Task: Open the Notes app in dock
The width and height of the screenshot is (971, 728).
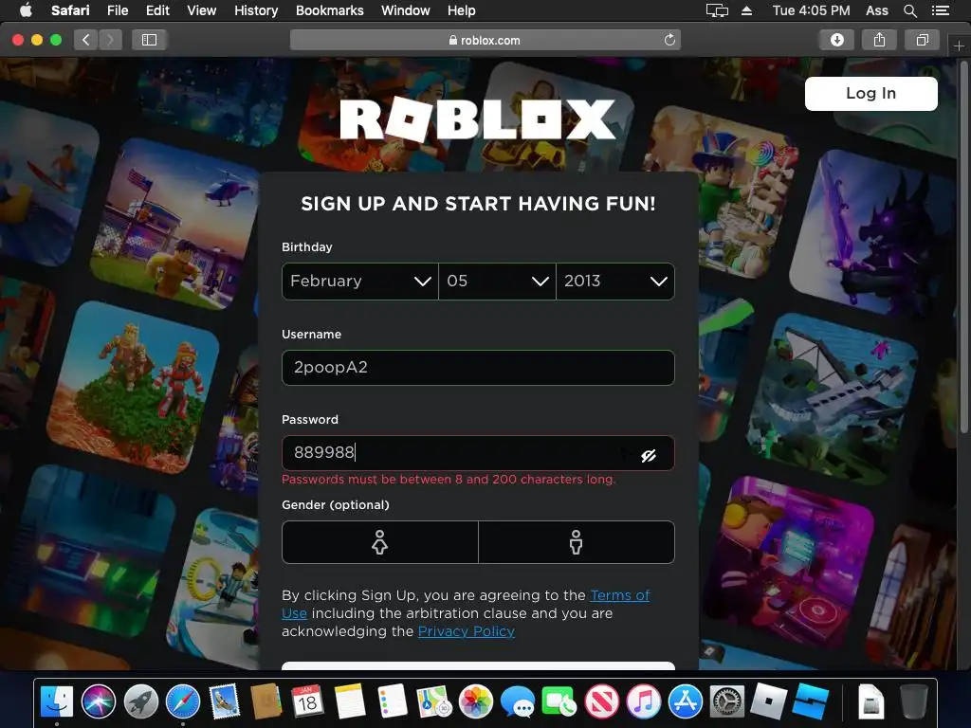Action: [350, 702]
